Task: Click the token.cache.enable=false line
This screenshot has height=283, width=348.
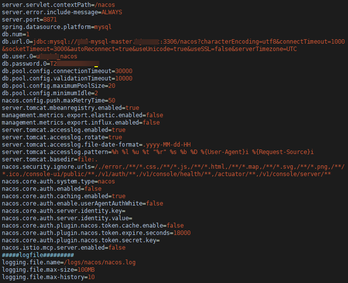Action: pos(93,225)
